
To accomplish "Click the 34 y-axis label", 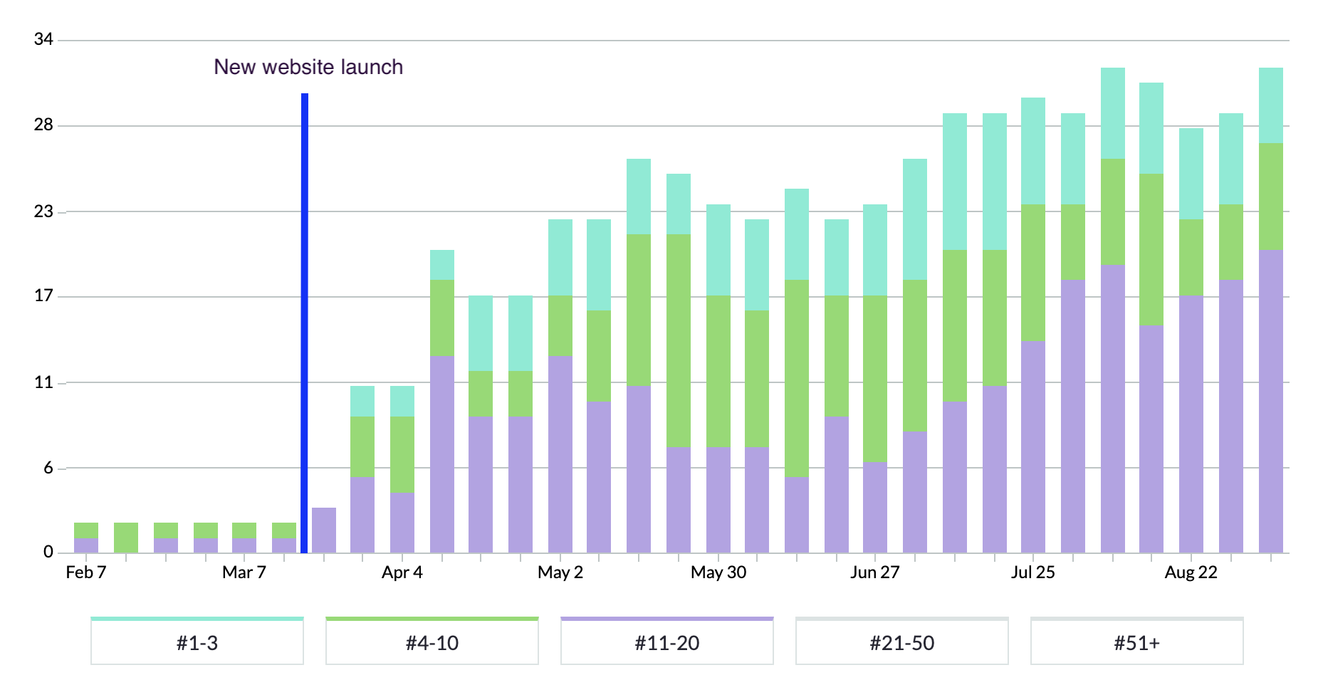I will click(x=43, y=39).
